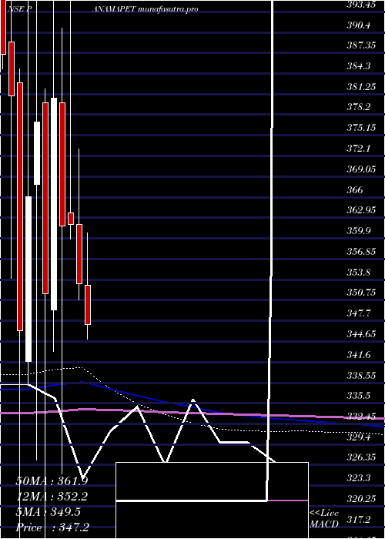This screenshot has width=385, height=539.
Task: Click the <<Live MACD label
Action: (x=324, y=519)
